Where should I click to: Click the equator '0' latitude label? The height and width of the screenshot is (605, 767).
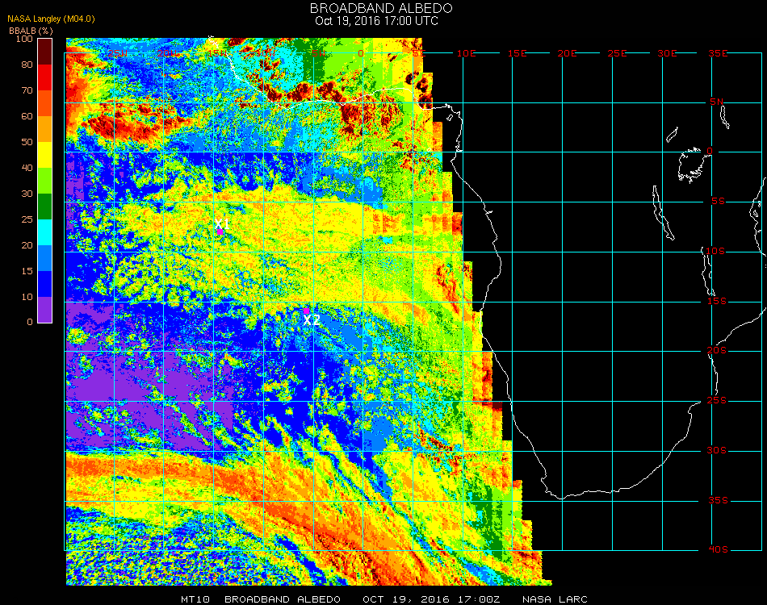(x=710, y=151)
